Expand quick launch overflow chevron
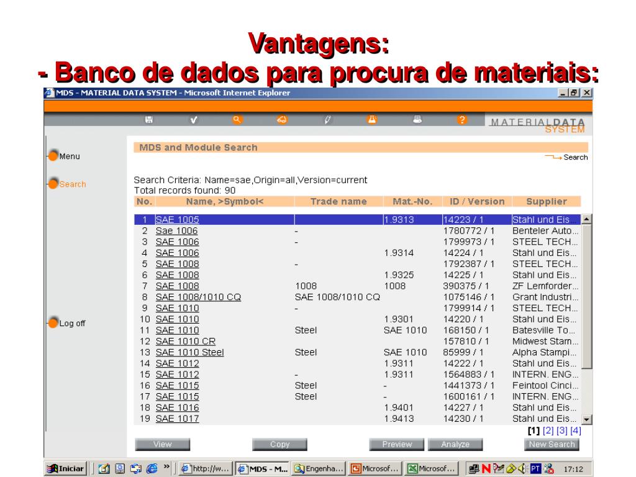 pyautogui.click(x=166, y=466)
